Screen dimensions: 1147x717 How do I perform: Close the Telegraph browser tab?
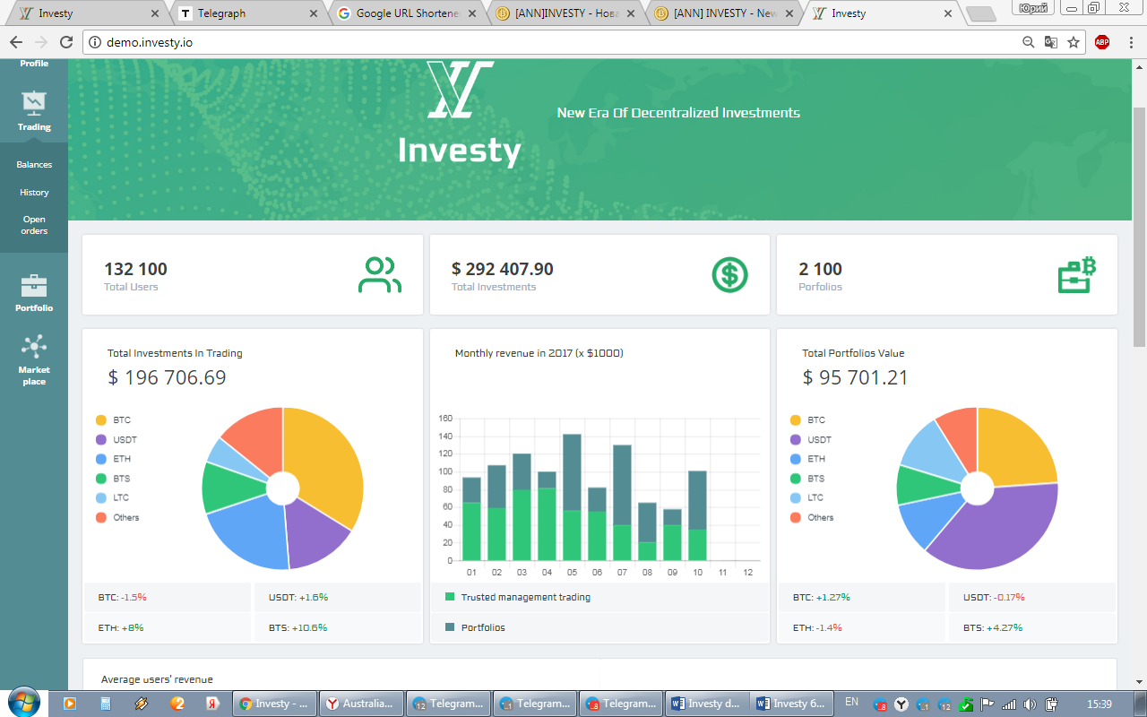[314, 13]
